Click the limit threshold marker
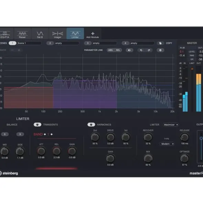203x204 pixels. pos(192,69)
